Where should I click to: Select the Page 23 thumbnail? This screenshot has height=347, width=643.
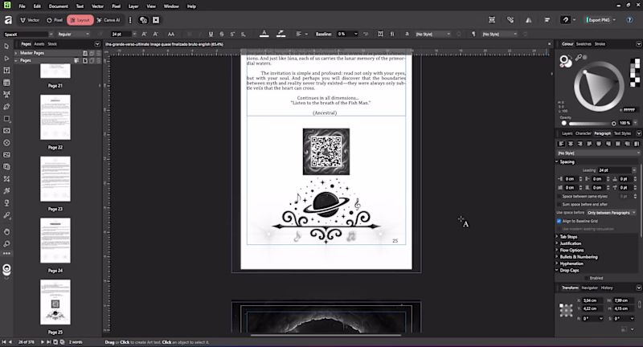(x=55, y=179)
